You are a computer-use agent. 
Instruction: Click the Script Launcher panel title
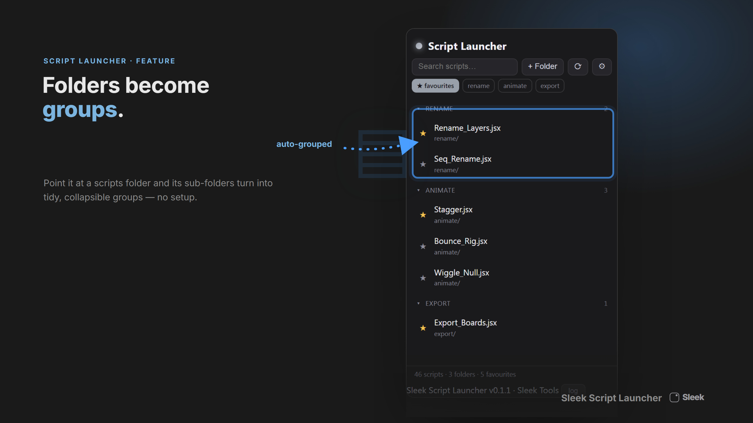[x=467, y=46]
